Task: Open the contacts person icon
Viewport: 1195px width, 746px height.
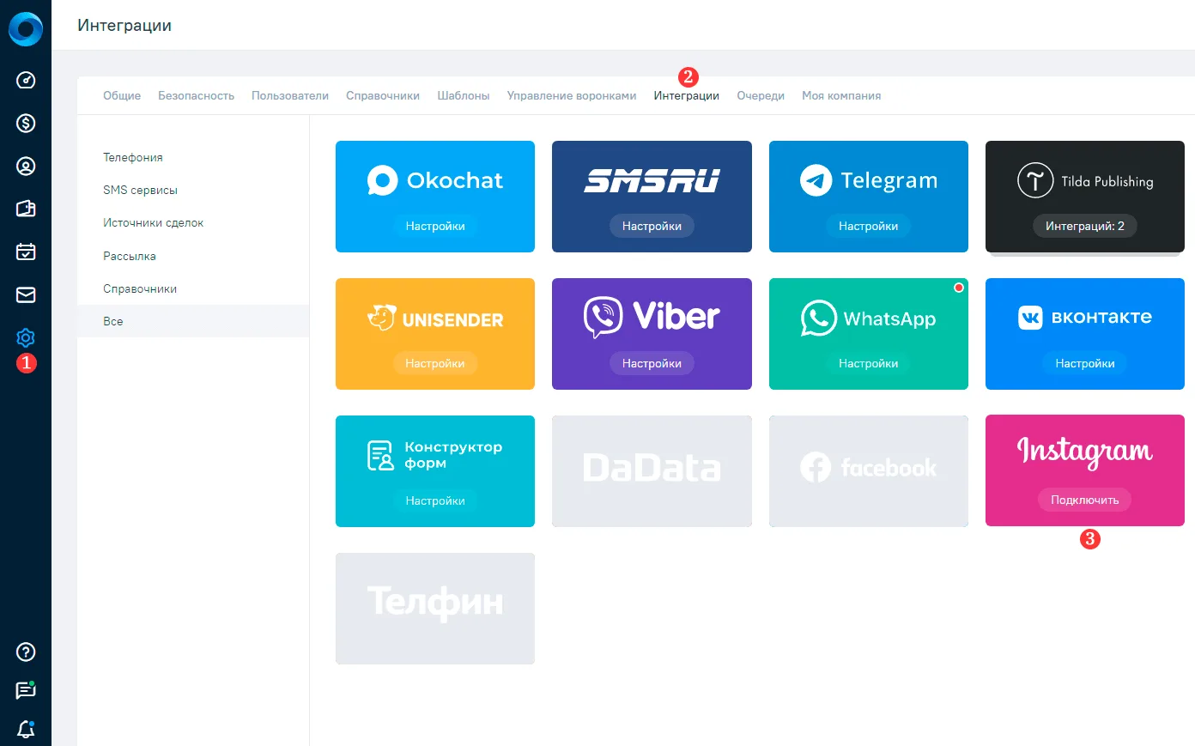Action: click(x=26, y=167)
